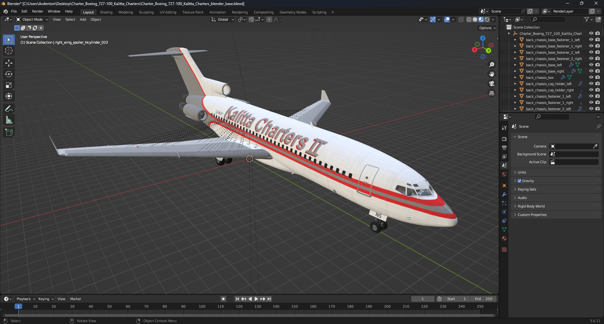
Task: Toggle viewport overlays
Action: click(x=447, y=19)
